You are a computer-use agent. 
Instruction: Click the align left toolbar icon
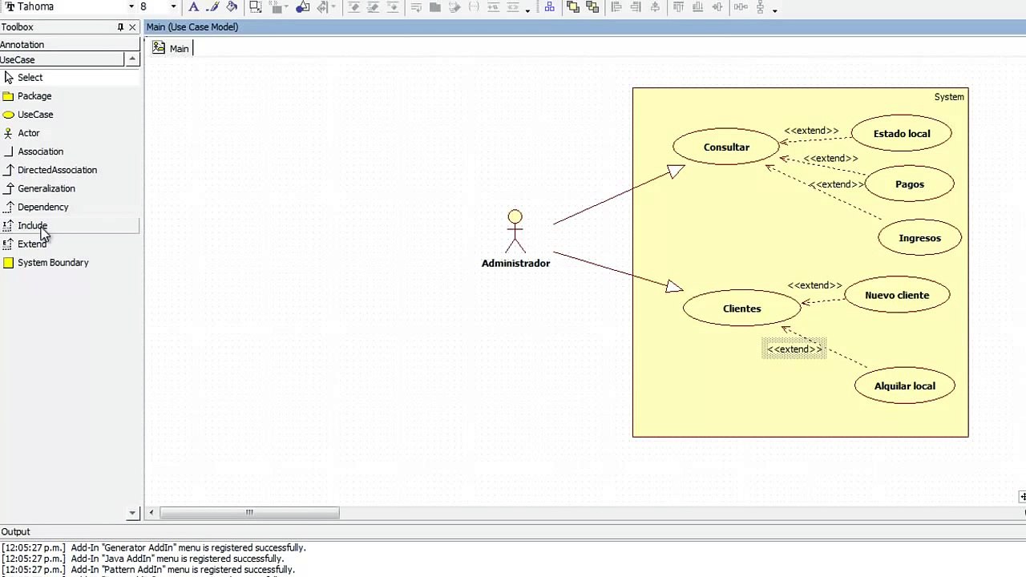[616, 7]
